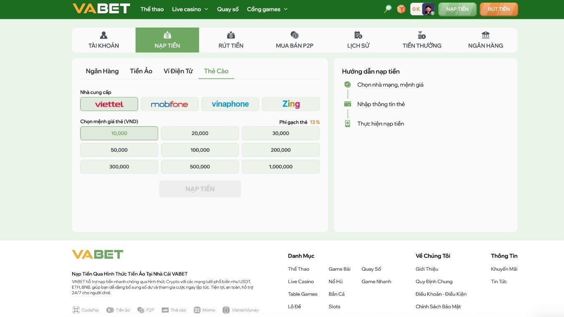564x317 pixels.
Task: Switch to the Ngân Hàng deposit tab
Action: (102, 71)
